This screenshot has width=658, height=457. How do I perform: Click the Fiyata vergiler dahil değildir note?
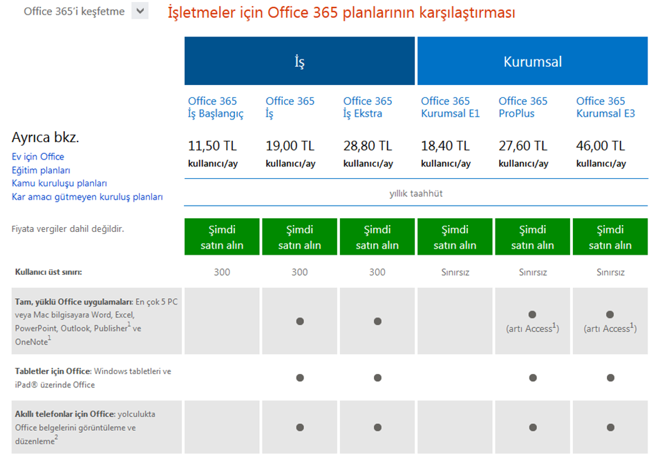pos(68,229)
